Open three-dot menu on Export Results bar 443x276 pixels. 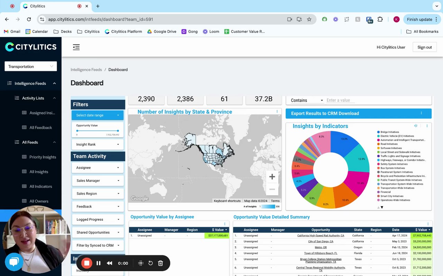click(x=421, y=113)
